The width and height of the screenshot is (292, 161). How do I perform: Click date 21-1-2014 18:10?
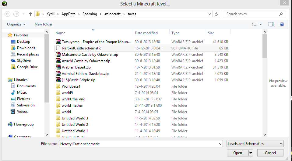[147, 74]
